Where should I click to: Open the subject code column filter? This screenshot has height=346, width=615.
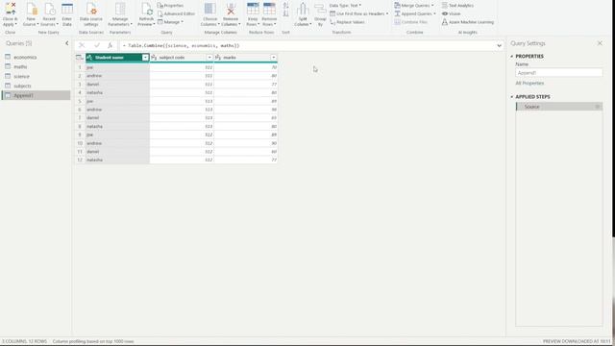tap(209, 58)
